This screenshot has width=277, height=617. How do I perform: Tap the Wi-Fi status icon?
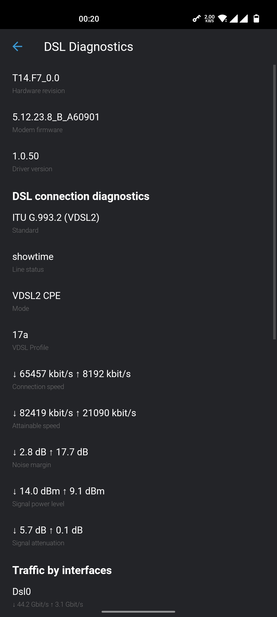click(x=222, y=19)
